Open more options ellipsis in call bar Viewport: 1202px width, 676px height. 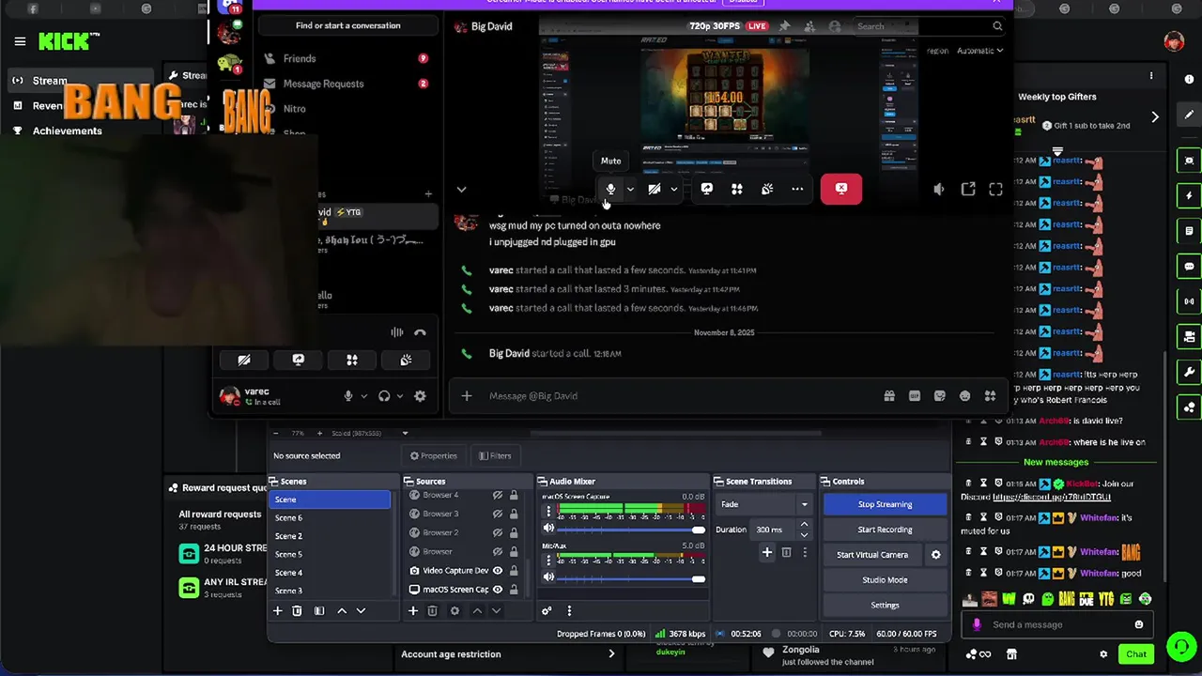coord(797,189)
